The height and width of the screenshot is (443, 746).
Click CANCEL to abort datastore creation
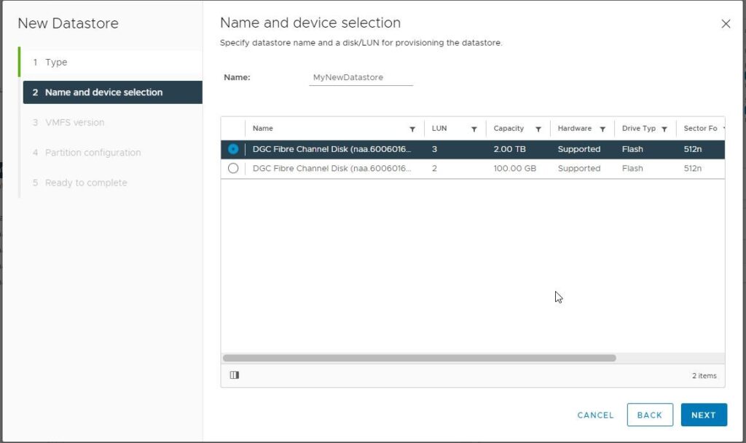pos(594,415)
